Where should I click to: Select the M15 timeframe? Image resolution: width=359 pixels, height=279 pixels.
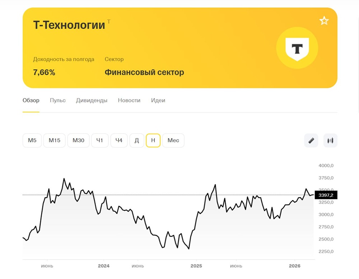pos(54,140)
